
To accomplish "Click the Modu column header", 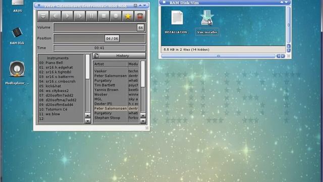I will point(133,64).
